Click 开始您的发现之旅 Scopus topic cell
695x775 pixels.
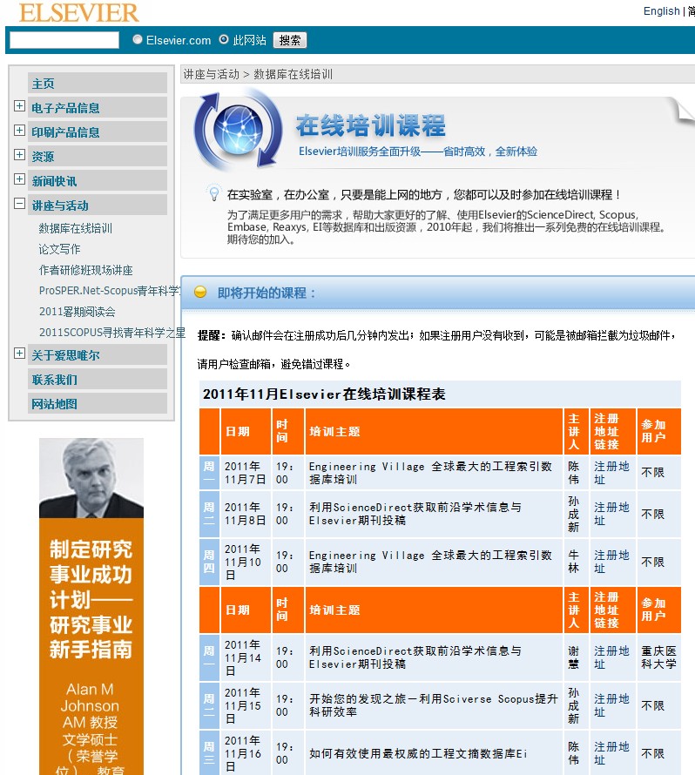click(434, 705)
